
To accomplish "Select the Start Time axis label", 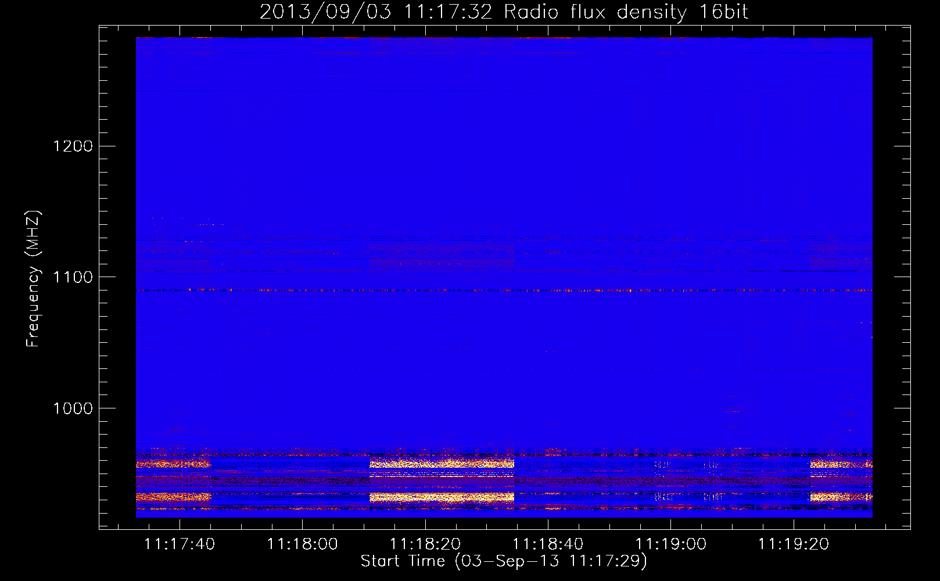I will (504, 561).
